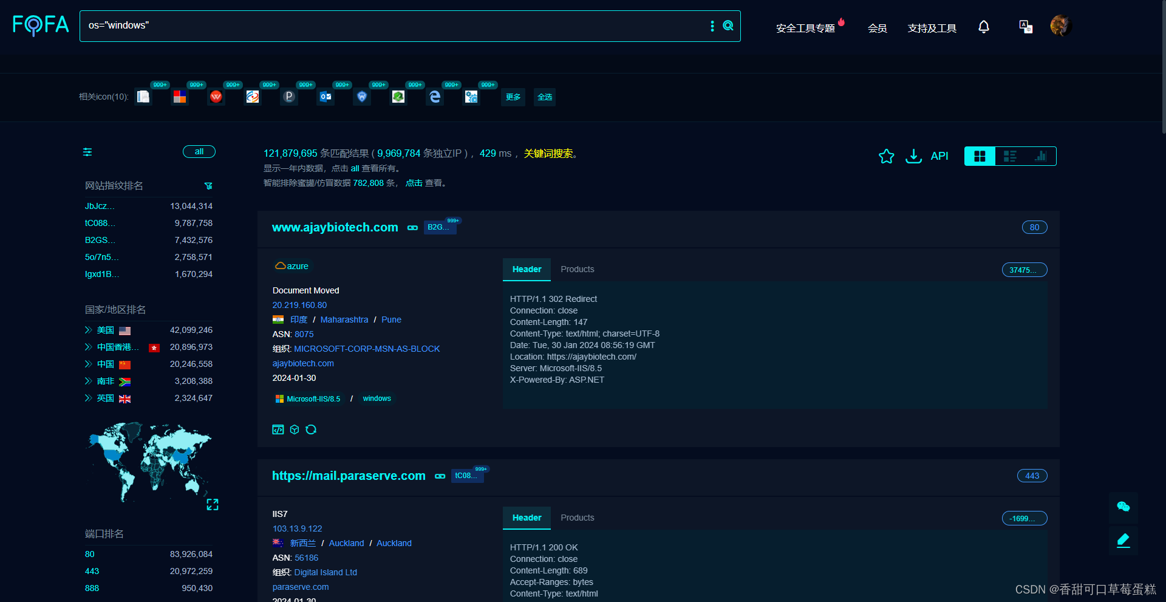Open the notification bell
Image resolution: width=1166 pixels, height=602 pixels.
pos(984,27)
